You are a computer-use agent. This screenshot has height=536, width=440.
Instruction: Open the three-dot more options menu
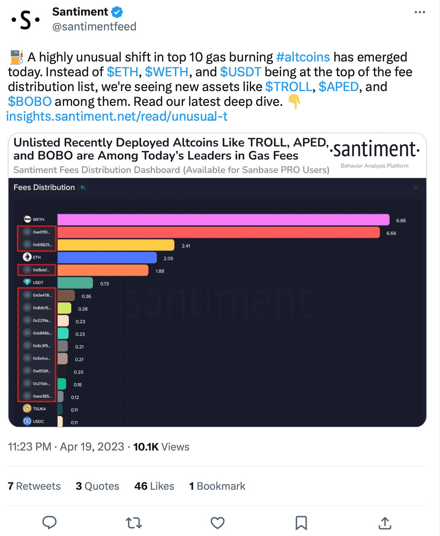point(420,13)
